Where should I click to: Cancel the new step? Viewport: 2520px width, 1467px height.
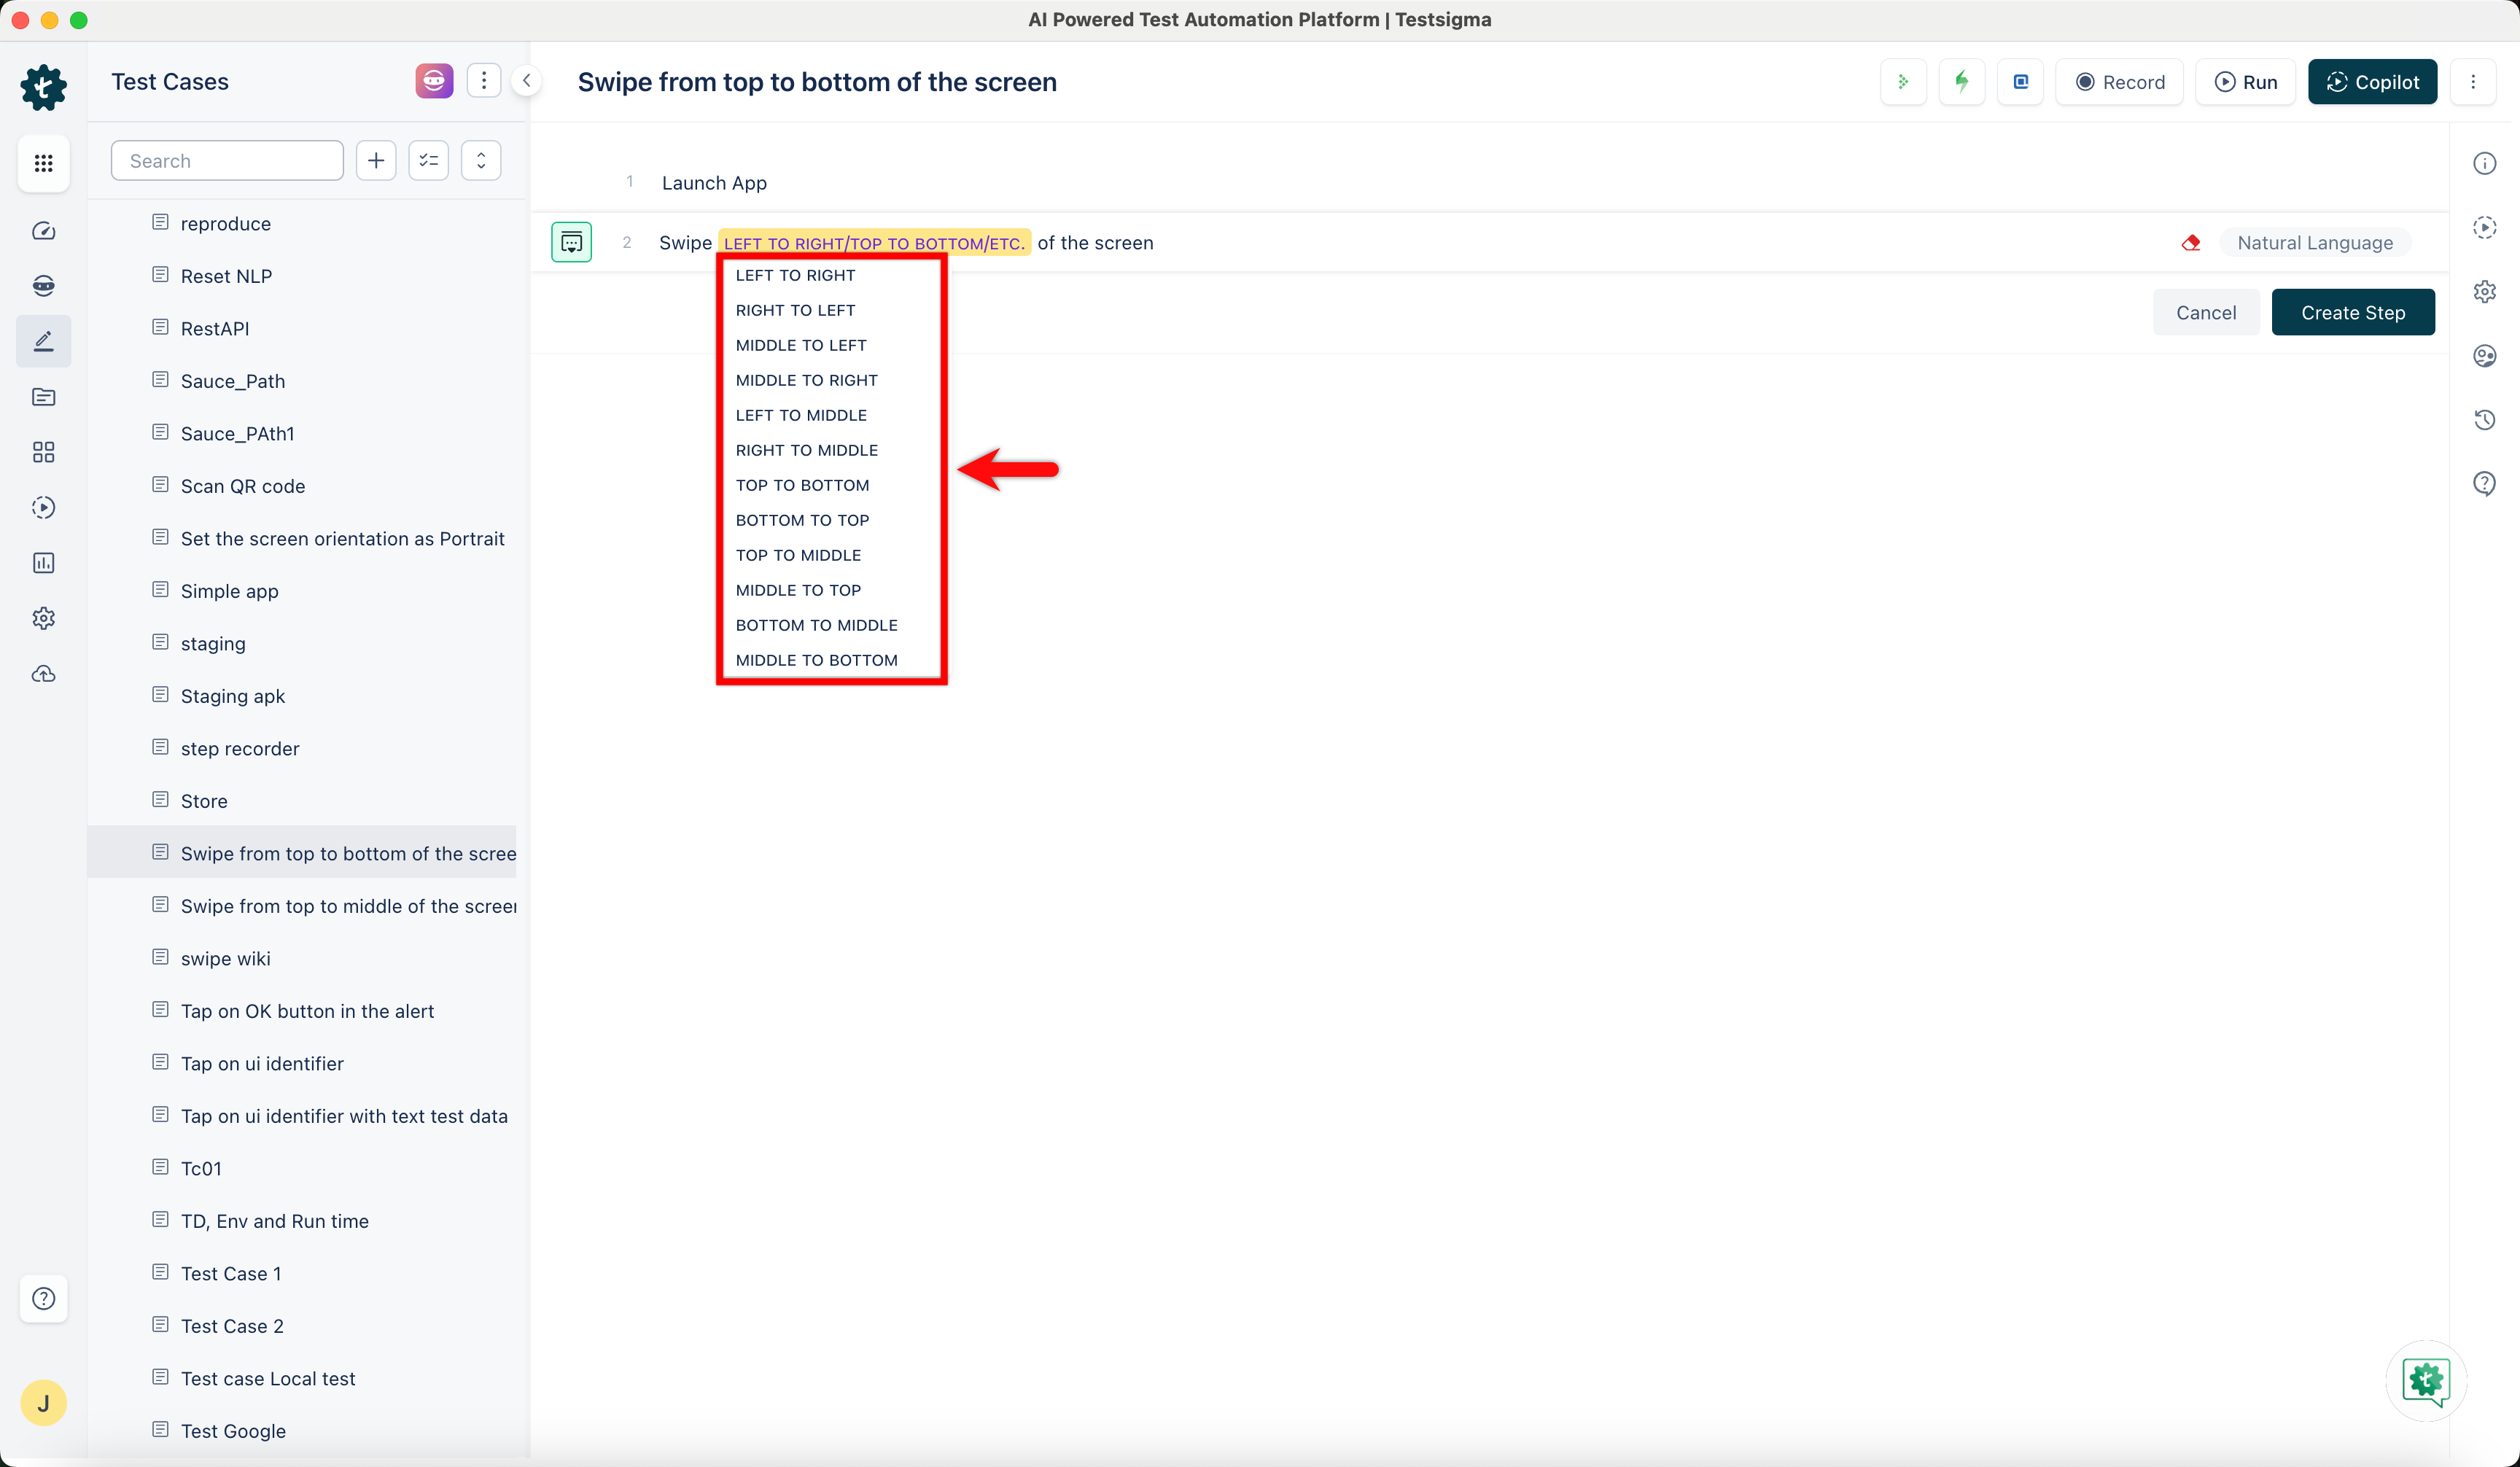coord(2206,312)
